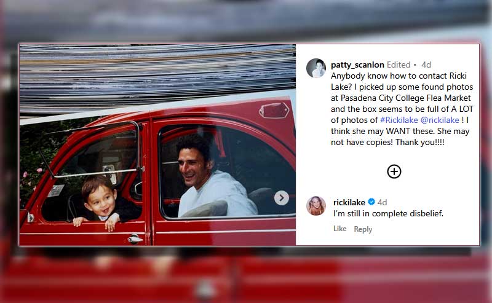The image size is (492, 303).
Task: Visit rickilake username in the comment
Action: tap(349, 202)
